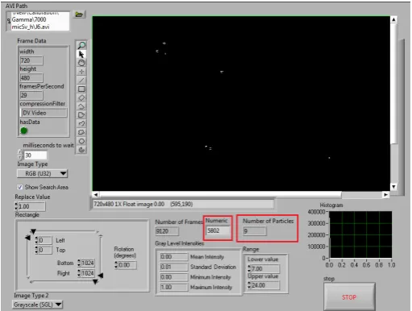Click inside the black image display

tap(241, 104)
